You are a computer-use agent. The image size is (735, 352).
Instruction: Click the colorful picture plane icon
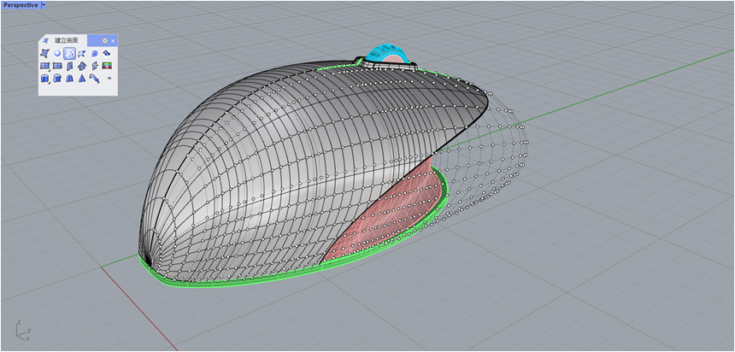pyautogui.click(x=107, y=66)
